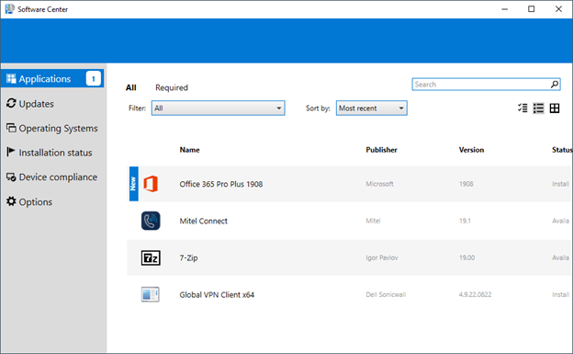
Task: Open the Sort by Most recent dropdown
Action: (x=371, y=108)
